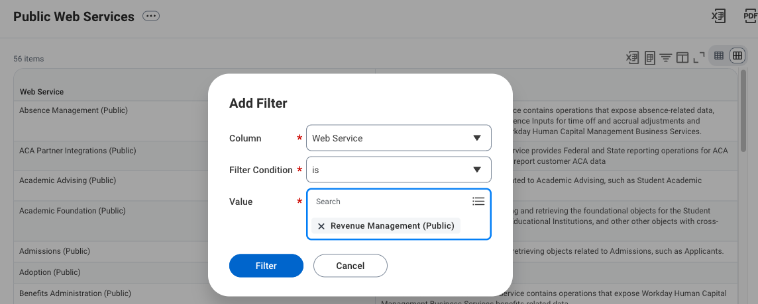Export page to Excel from header
This screenshot has height=304, width=758.
[x=718, y=17]
